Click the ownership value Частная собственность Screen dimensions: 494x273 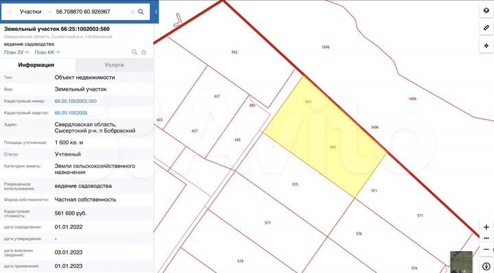click(x=85, y=200)
